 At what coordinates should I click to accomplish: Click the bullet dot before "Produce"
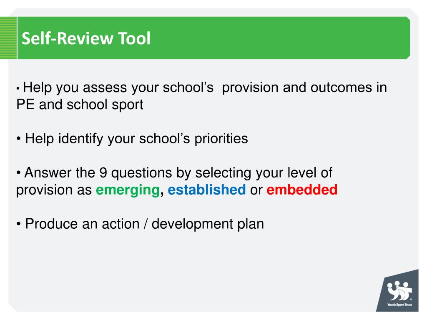coord(19,225)
